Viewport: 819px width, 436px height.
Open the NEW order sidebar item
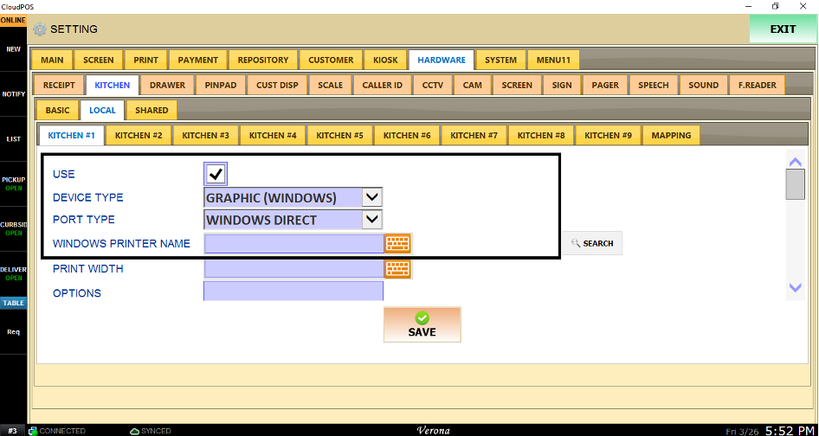click(x=13, y=49)
